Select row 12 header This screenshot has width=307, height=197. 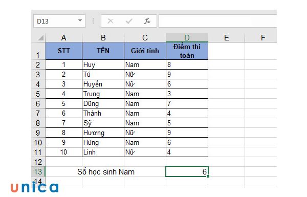[38, 162]
